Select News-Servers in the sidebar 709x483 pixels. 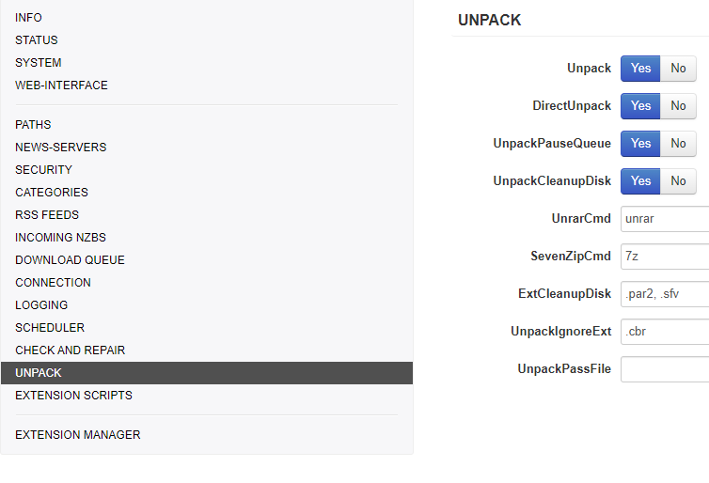coord(60,148)
